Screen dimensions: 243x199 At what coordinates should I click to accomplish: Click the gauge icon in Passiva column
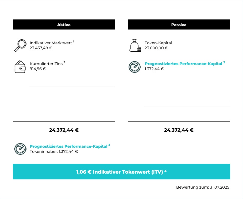click(x=134, y=67)
